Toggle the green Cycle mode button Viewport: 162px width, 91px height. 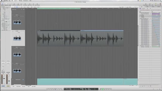coord(103,89)
